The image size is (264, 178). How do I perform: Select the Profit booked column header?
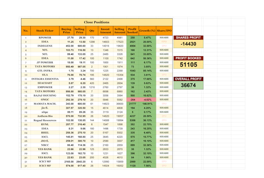tap(132, 31)
